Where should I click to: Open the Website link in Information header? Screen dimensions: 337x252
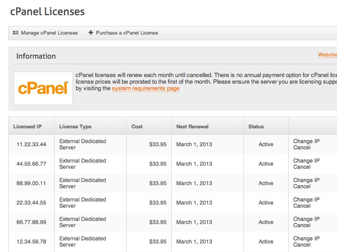tap(328, 55)
